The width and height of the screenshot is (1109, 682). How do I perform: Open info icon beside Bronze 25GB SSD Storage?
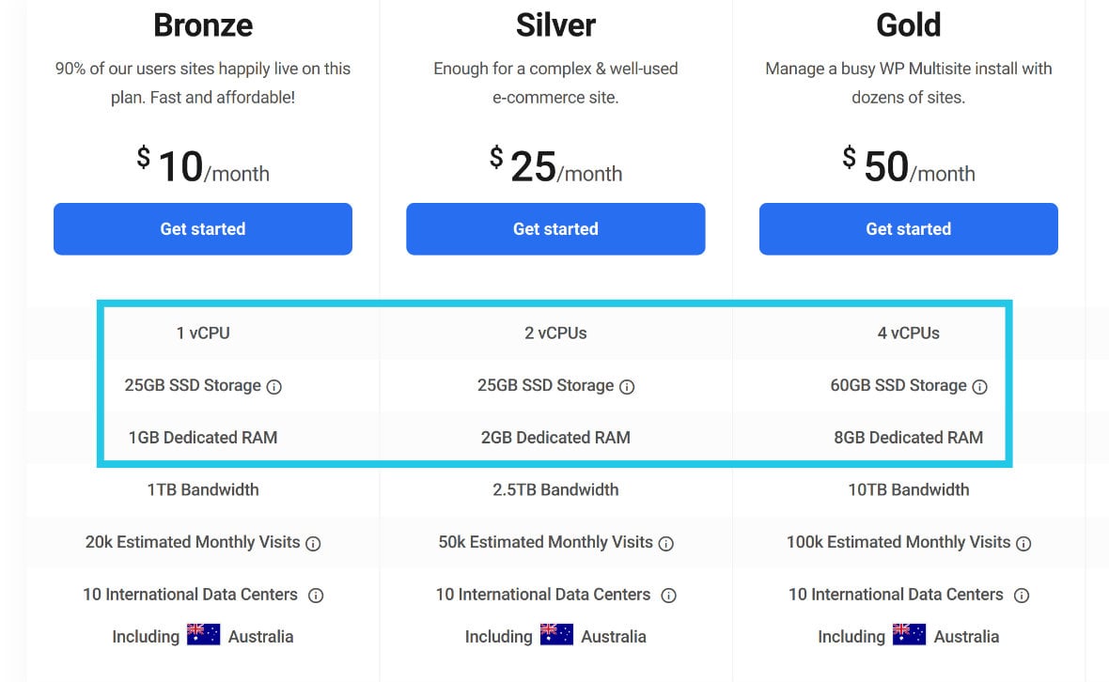(273, 387)
